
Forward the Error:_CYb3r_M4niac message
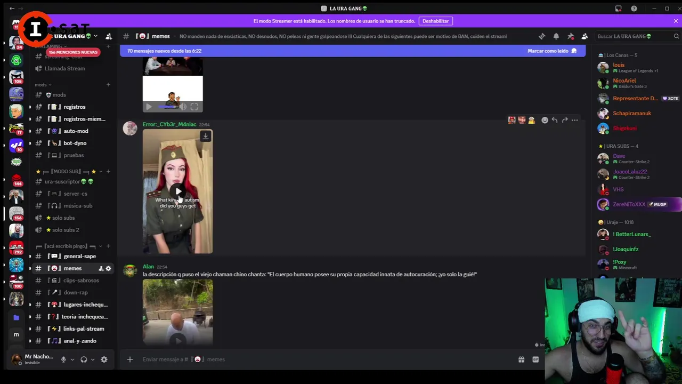tap(565, 120)
